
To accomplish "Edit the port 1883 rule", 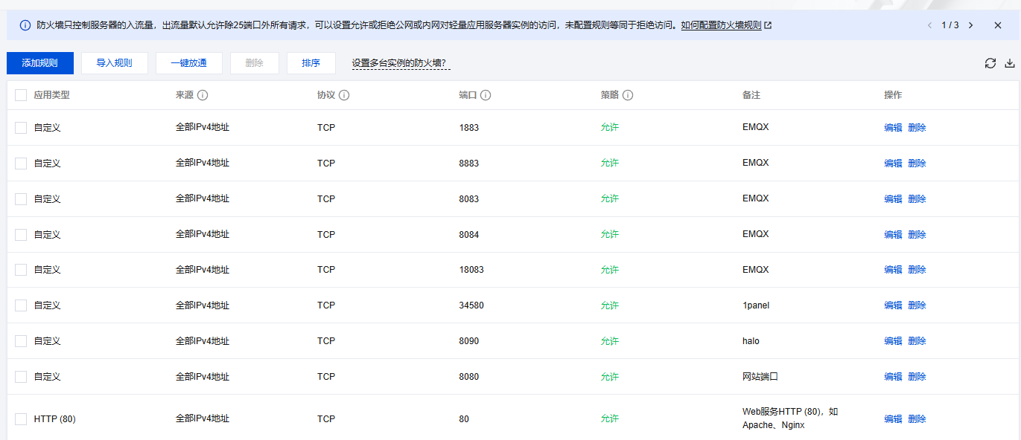I will (x=893, y=128).
